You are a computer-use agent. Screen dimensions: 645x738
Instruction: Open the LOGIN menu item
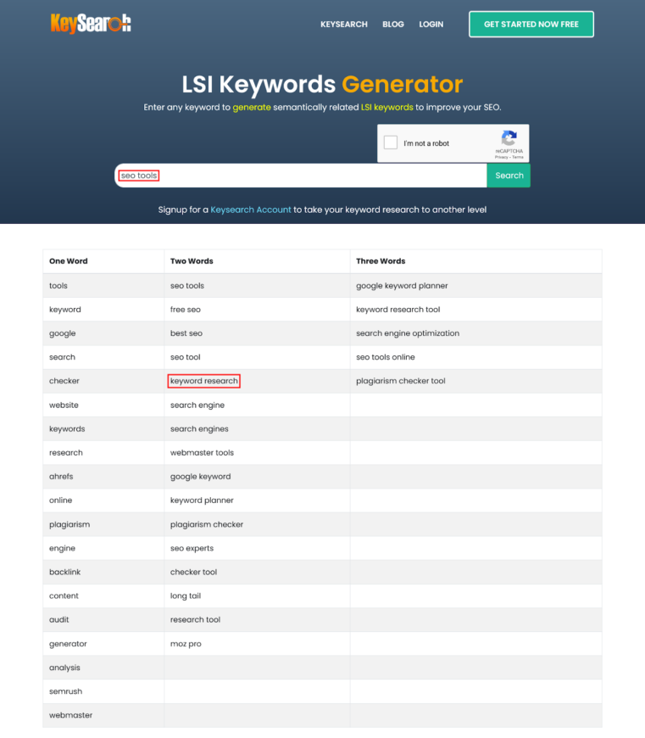click(x=431, y=24)
